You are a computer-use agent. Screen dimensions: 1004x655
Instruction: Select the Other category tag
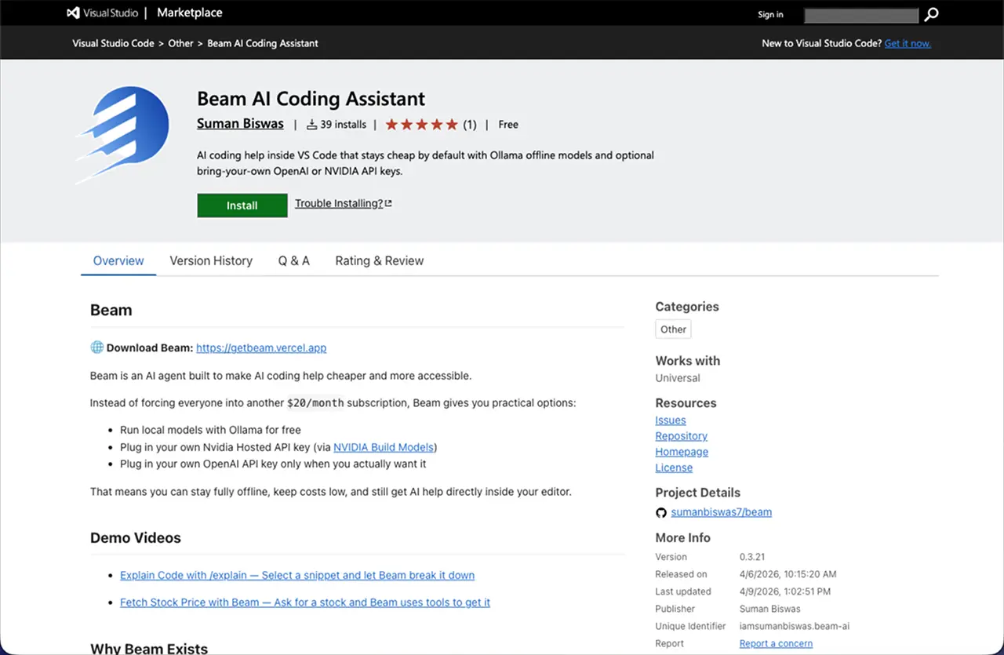pyautogui.click(x=673, y=329)
